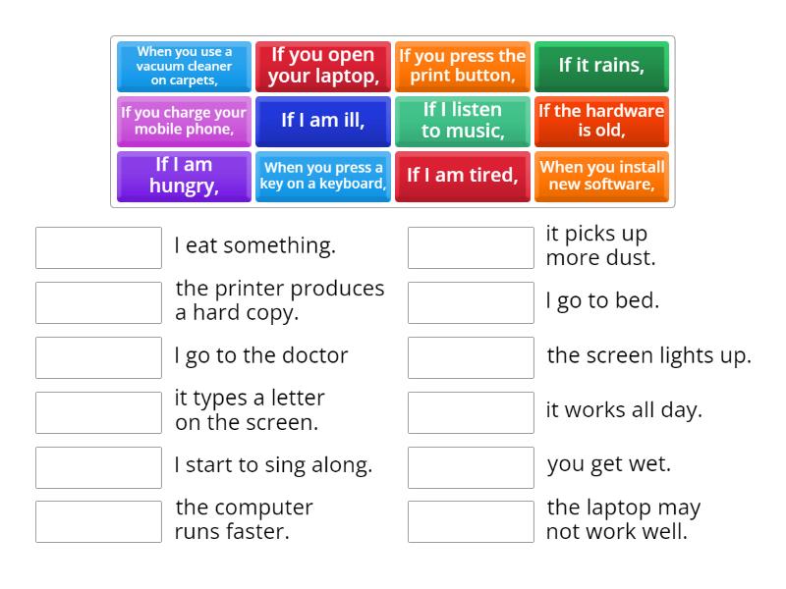Image resolution: width=786 pixels, height=589 pixels.
Task: Pick the 'If I am hungry,' tile
Action: tap(185, 176)
